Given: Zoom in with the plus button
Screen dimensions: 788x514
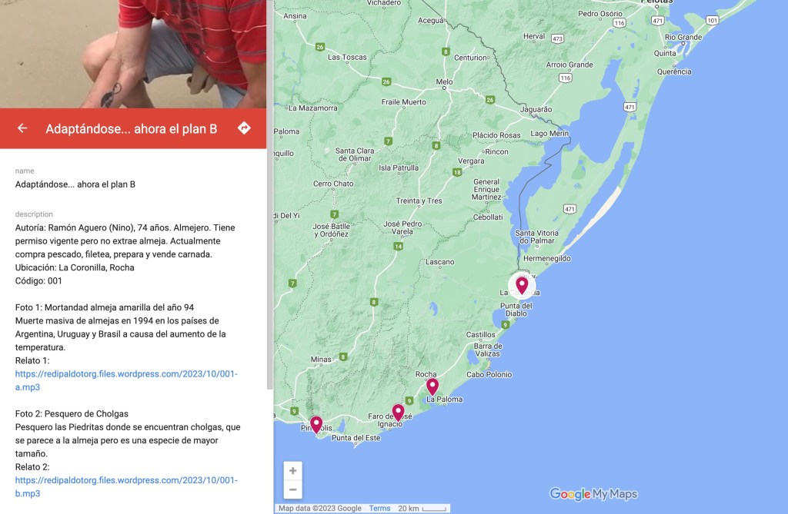Looking at the screenshot, I should coord(293,471).
